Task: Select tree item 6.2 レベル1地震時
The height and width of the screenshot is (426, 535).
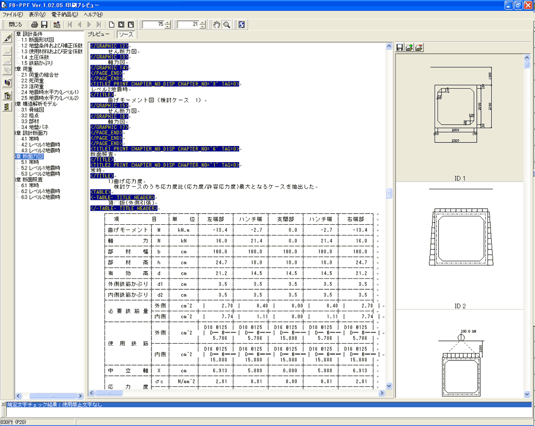Action: pyautogui.click(x=41, y=191)
